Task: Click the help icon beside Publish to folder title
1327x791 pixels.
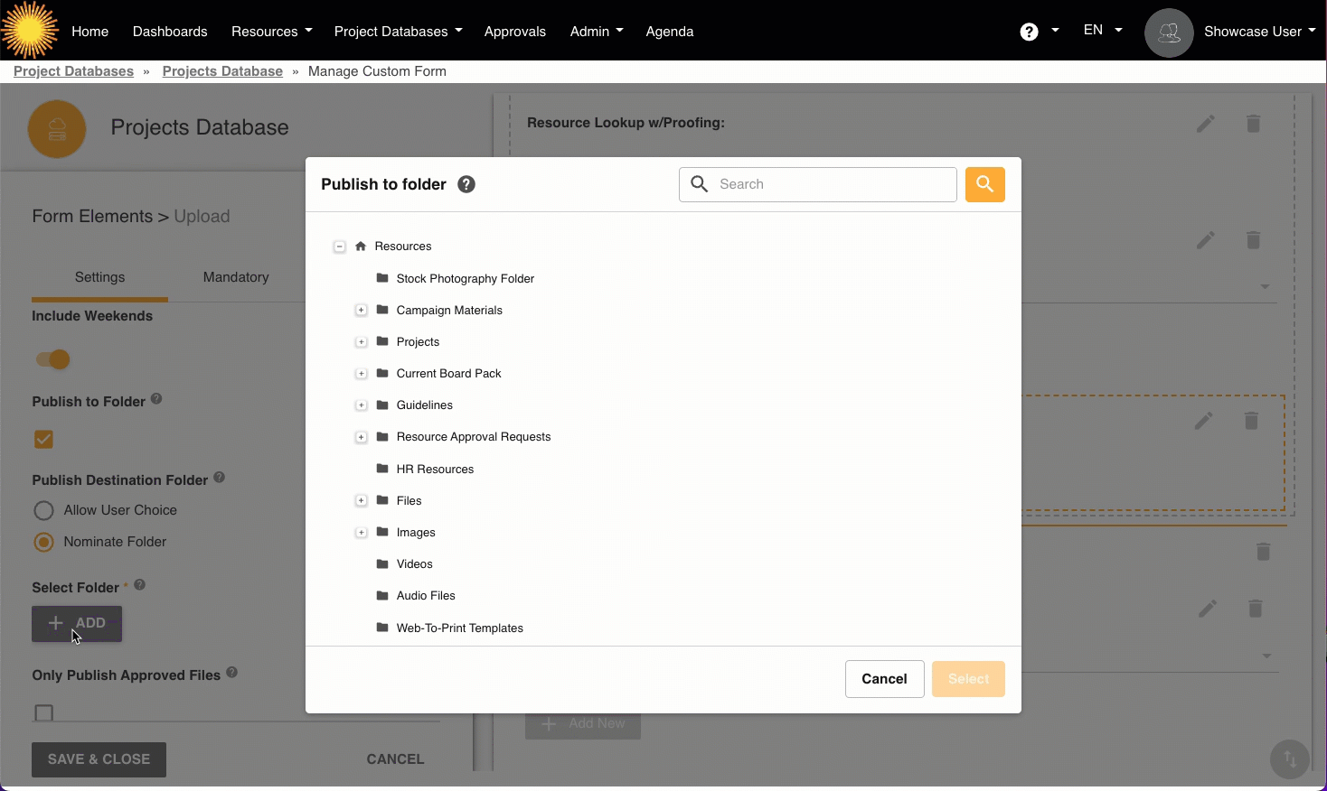Action: pos(466,184)
